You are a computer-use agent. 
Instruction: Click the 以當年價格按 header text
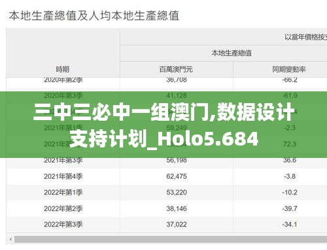(x=305, y=37)
